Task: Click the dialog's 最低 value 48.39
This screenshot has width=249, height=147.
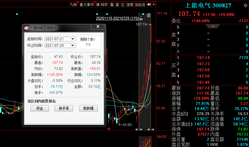Action: click(x=96, y=63)
